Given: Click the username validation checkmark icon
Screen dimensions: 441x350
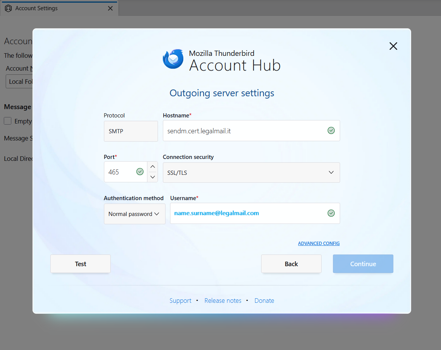Looking at the screenshot, I should click(x=331, y=213).
